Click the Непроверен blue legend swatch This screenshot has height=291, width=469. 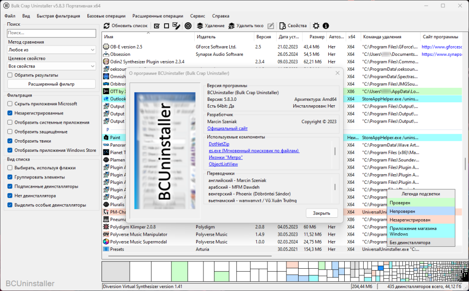(420, 211)
